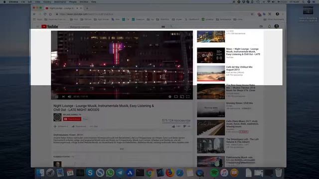Open Finder from the Dock
Screen dimensions: 319x179
(40, 173)
